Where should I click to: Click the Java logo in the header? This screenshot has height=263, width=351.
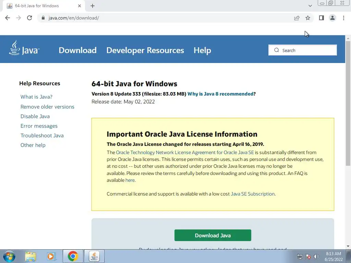point(24,48)
